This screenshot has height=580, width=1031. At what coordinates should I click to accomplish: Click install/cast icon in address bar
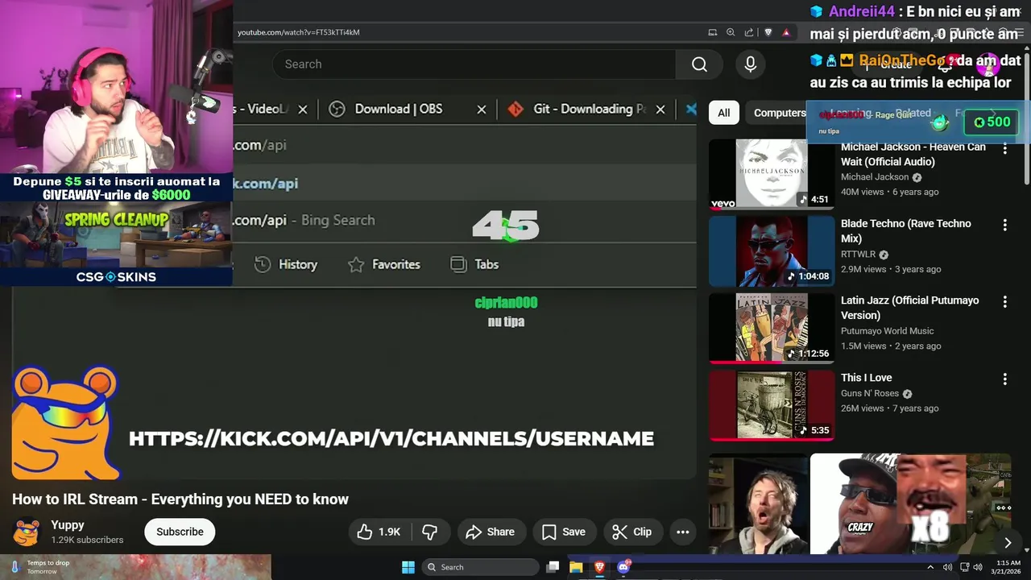click(712, 32)
